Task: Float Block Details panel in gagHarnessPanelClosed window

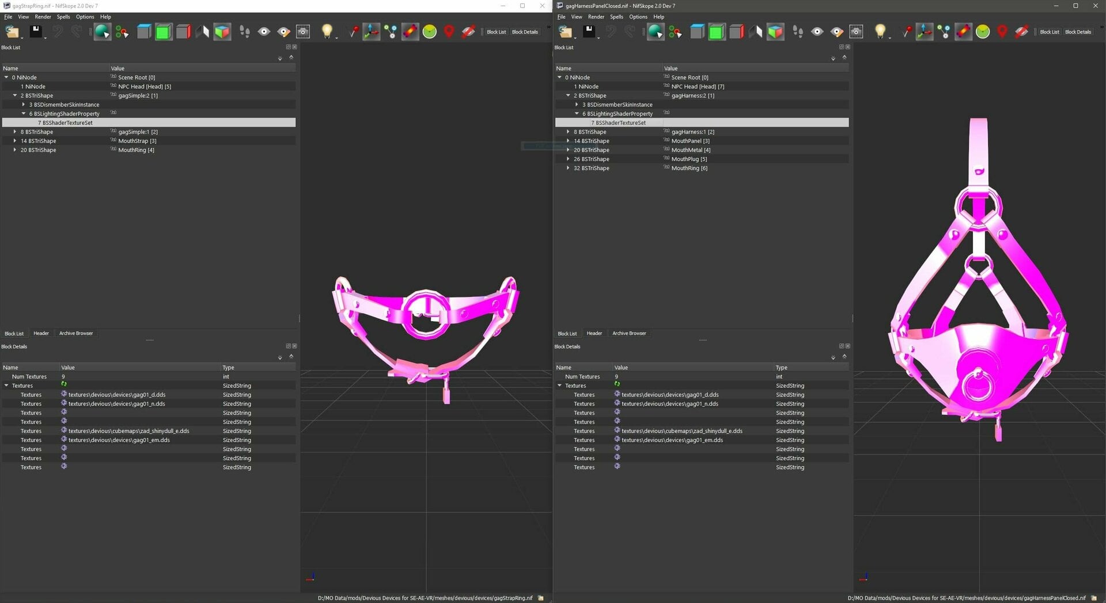Action: 842,346
